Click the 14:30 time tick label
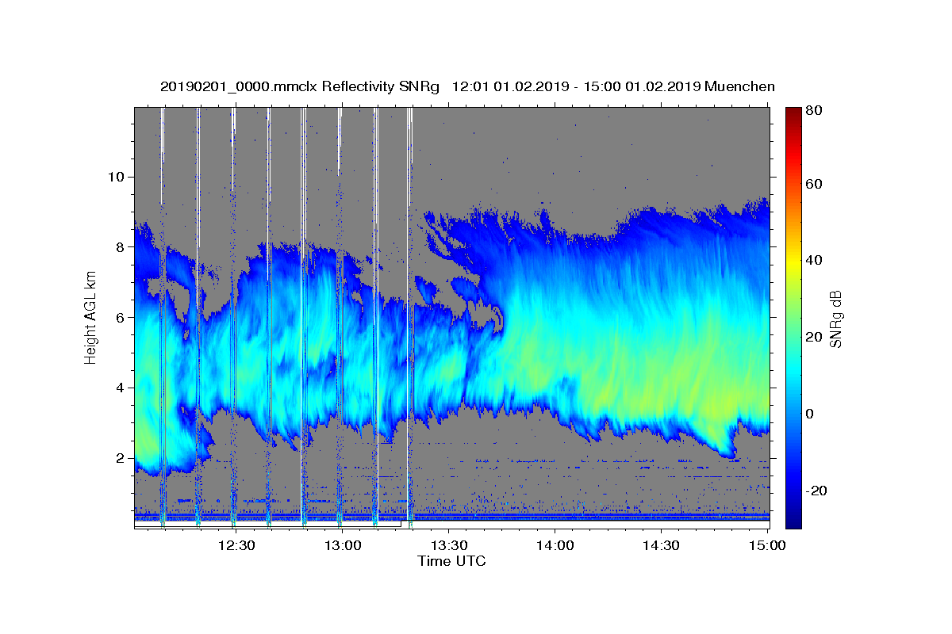This screenshot has width=952, height=634. (x=660, y=545)
